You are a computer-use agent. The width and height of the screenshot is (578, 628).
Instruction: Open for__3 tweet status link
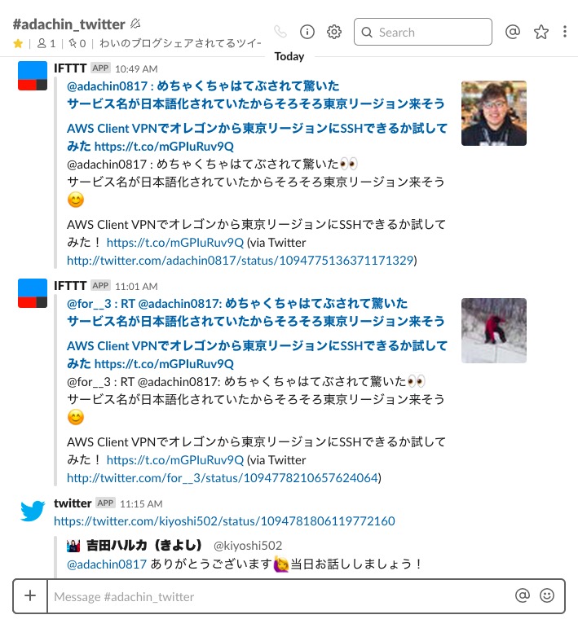point(223,478)
